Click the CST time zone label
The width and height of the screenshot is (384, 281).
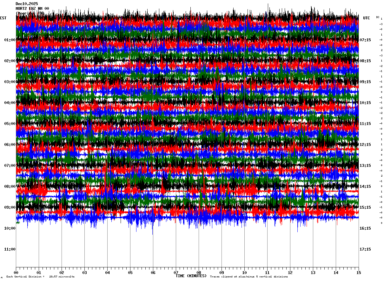click(x=3, y=18)
